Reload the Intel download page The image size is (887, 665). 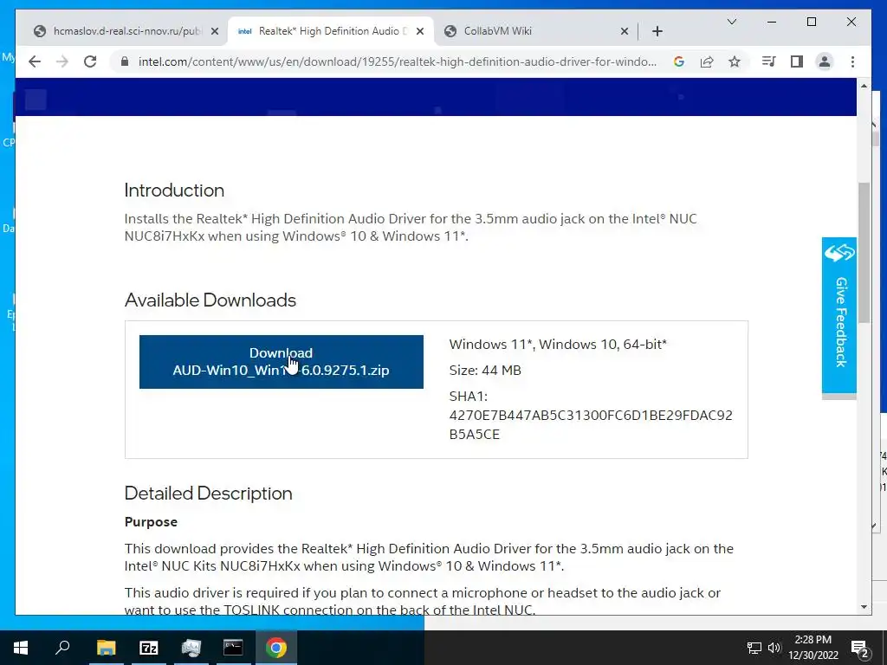90,61
